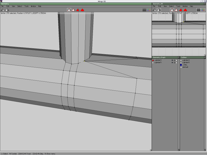Screen dimensions: 207x155
Task: Open the Edit menu in main Geometry window
Action: point(8,6)
